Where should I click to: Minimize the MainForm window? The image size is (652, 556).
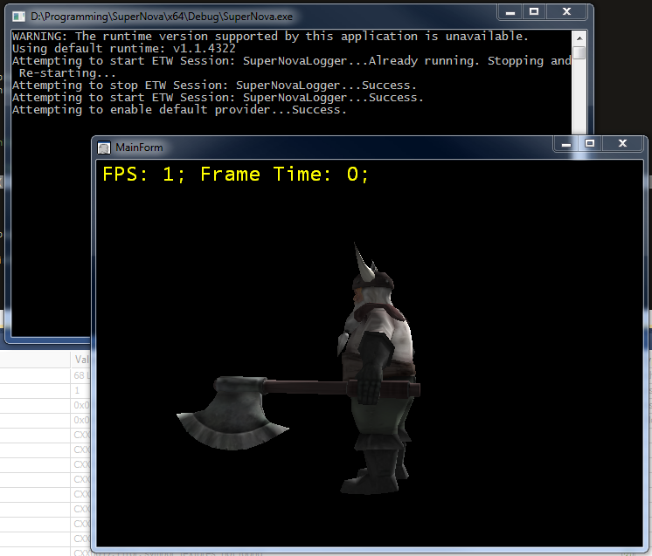565,142
